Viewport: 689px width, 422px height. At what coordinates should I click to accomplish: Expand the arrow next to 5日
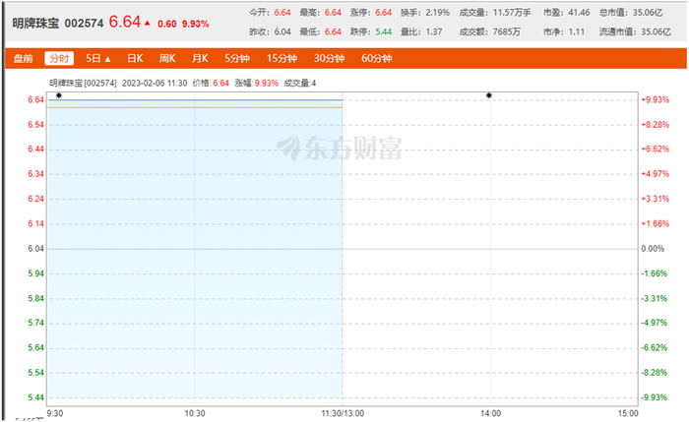[x=107, y=59]
